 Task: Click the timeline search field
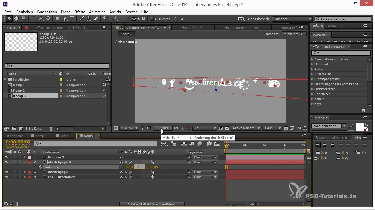tap(96, 144)
